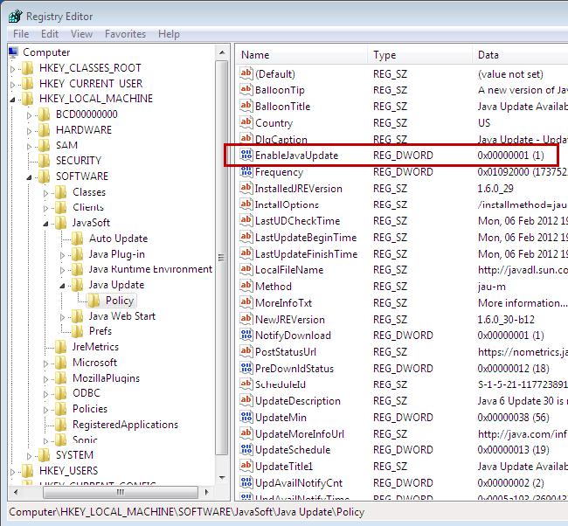The width and height of the screenshot is (568, 526).
Task: Select the BalloonTip string value icon
Action: [246, 90]
